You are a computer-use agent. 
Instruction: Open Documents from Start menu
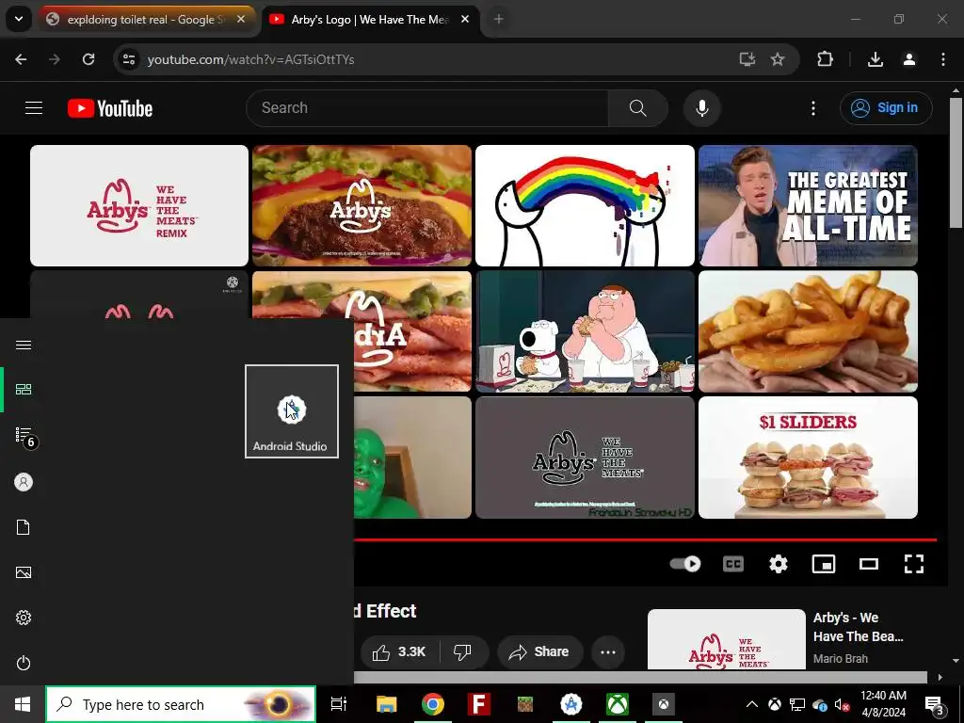click(24, 527)
